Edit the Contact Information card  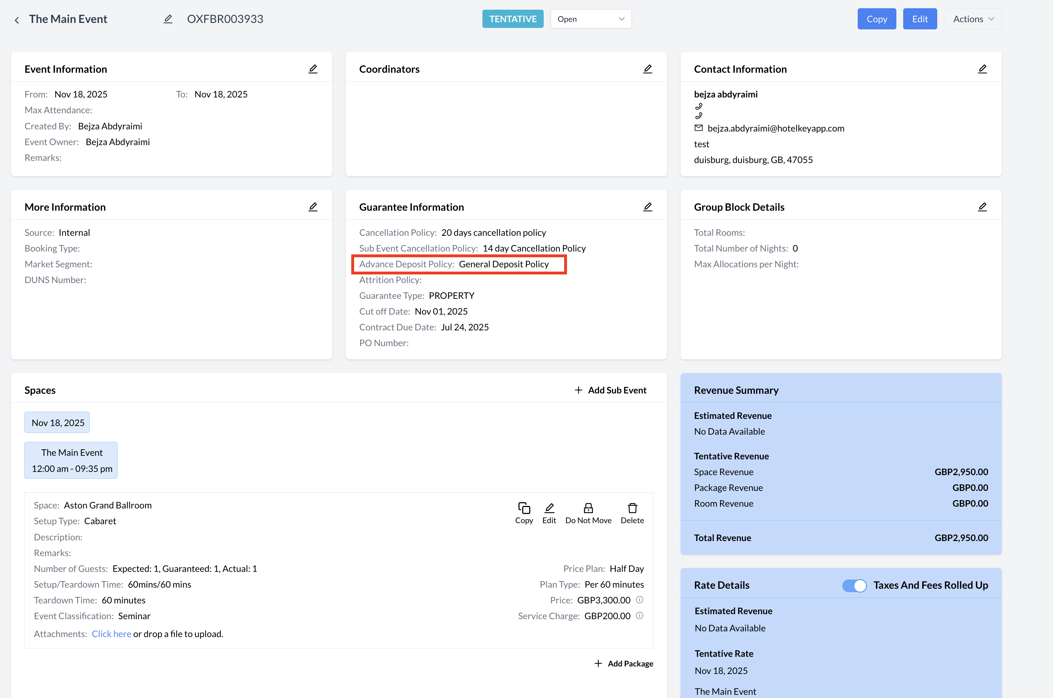coord(982,69)
